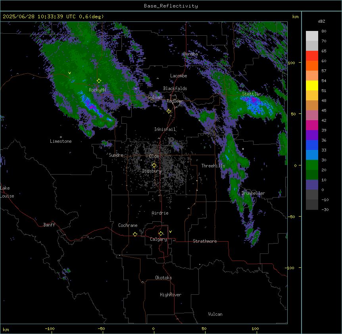Select the blue 33-36 dBZ legend swatch
Viewport: 342px width, 334px height.
pos(312,145)
